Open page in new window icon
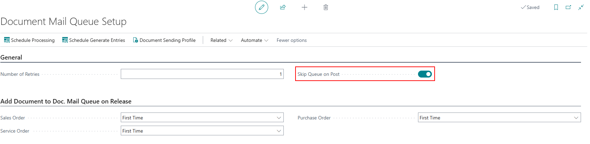 pos(568,7)
